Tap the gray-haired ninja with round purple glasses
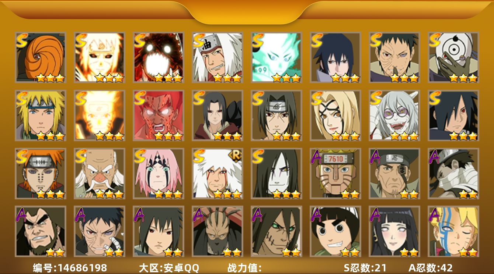The height and width of the screenshot is (274, 494). [x=394, y=115]
